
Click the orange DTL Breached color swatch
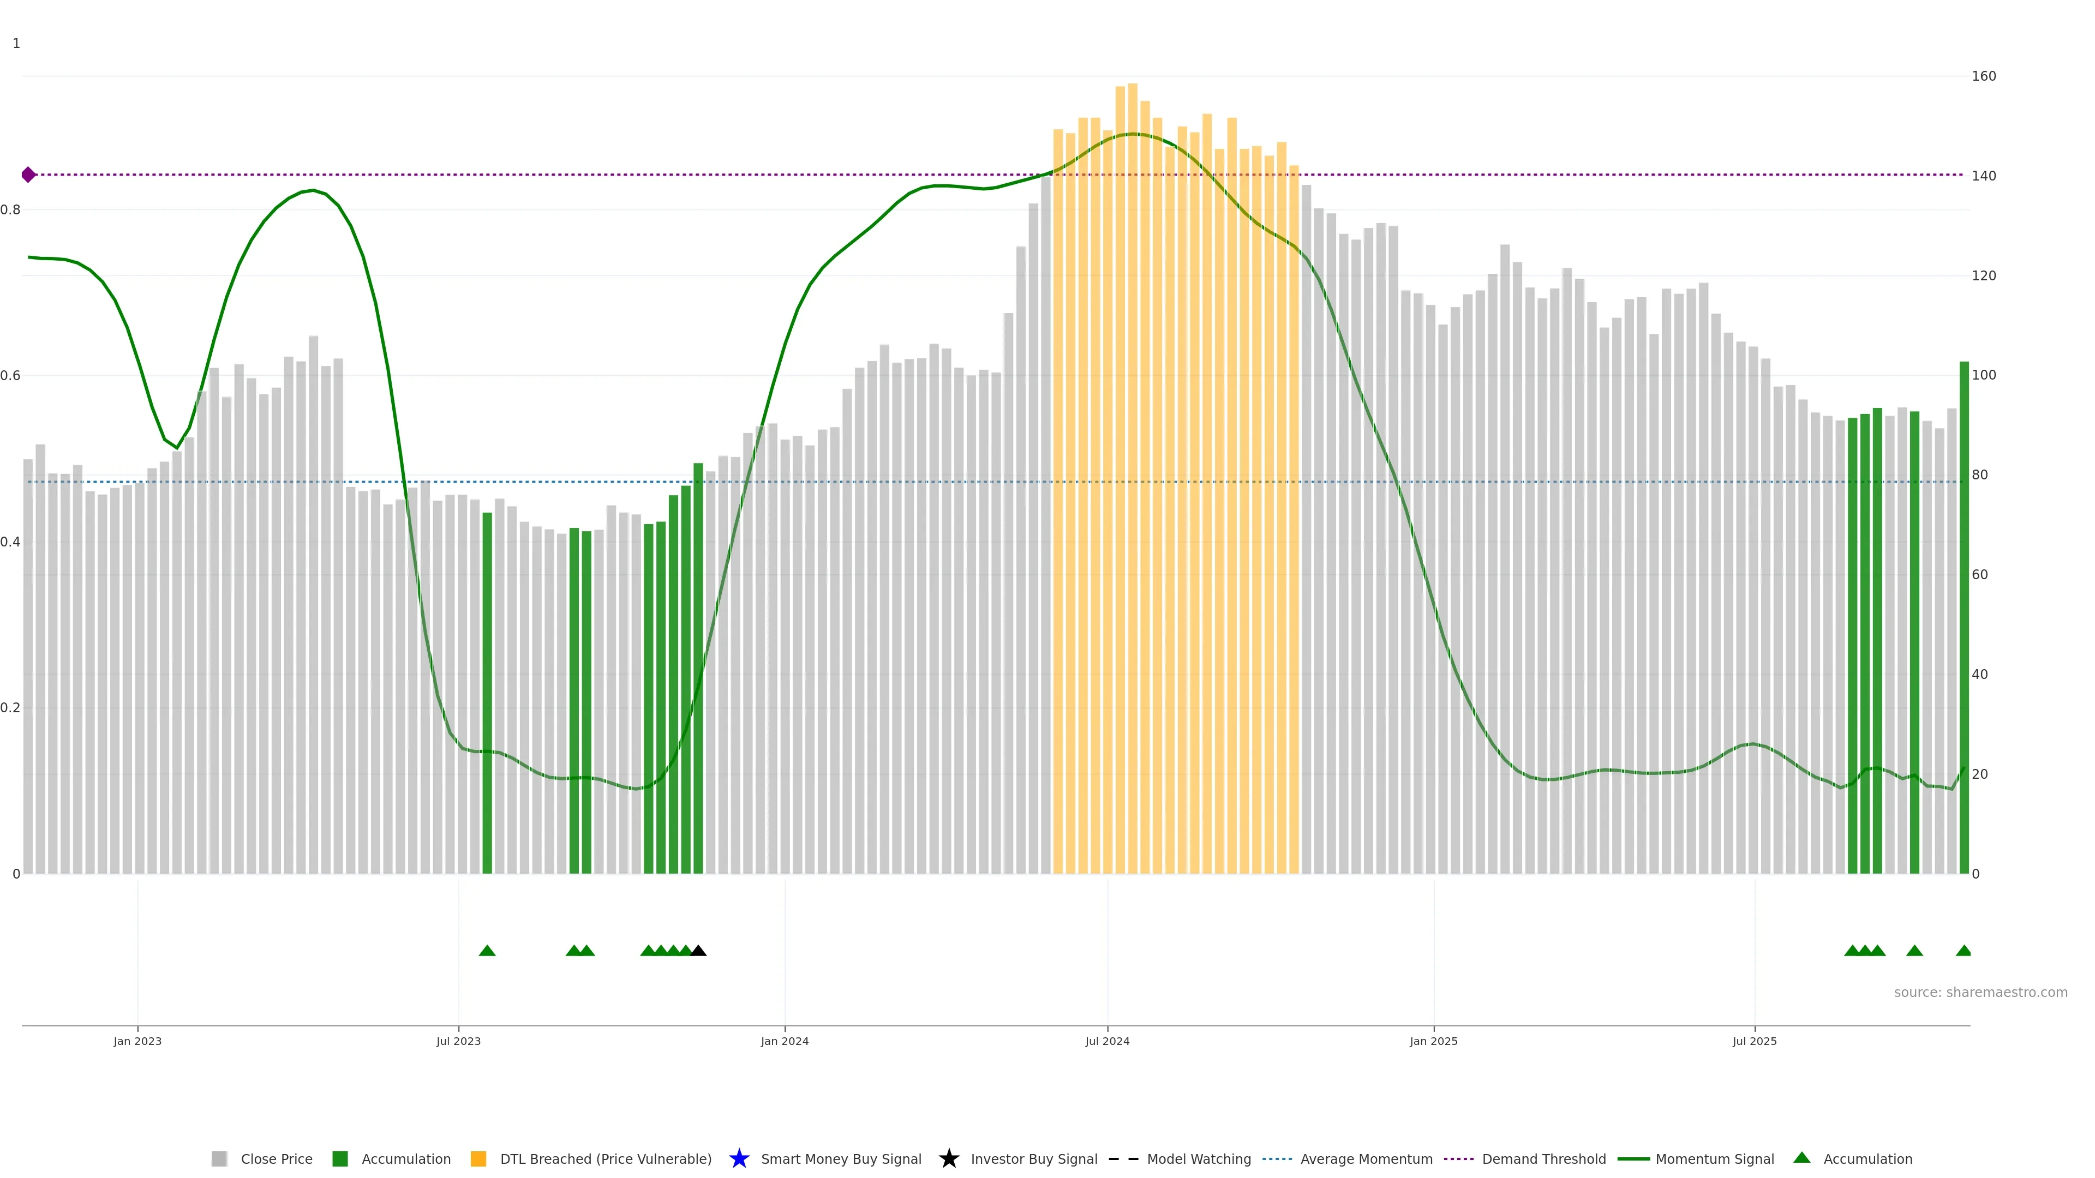tap(478, 1158)
